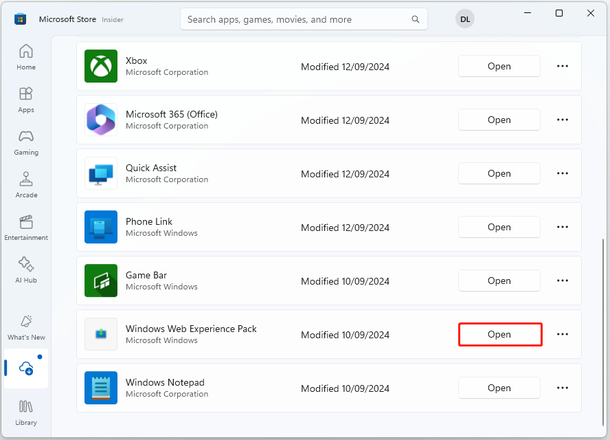Open the Gaming section
This screenshot has width=610, height=440.
click(26, 142)
